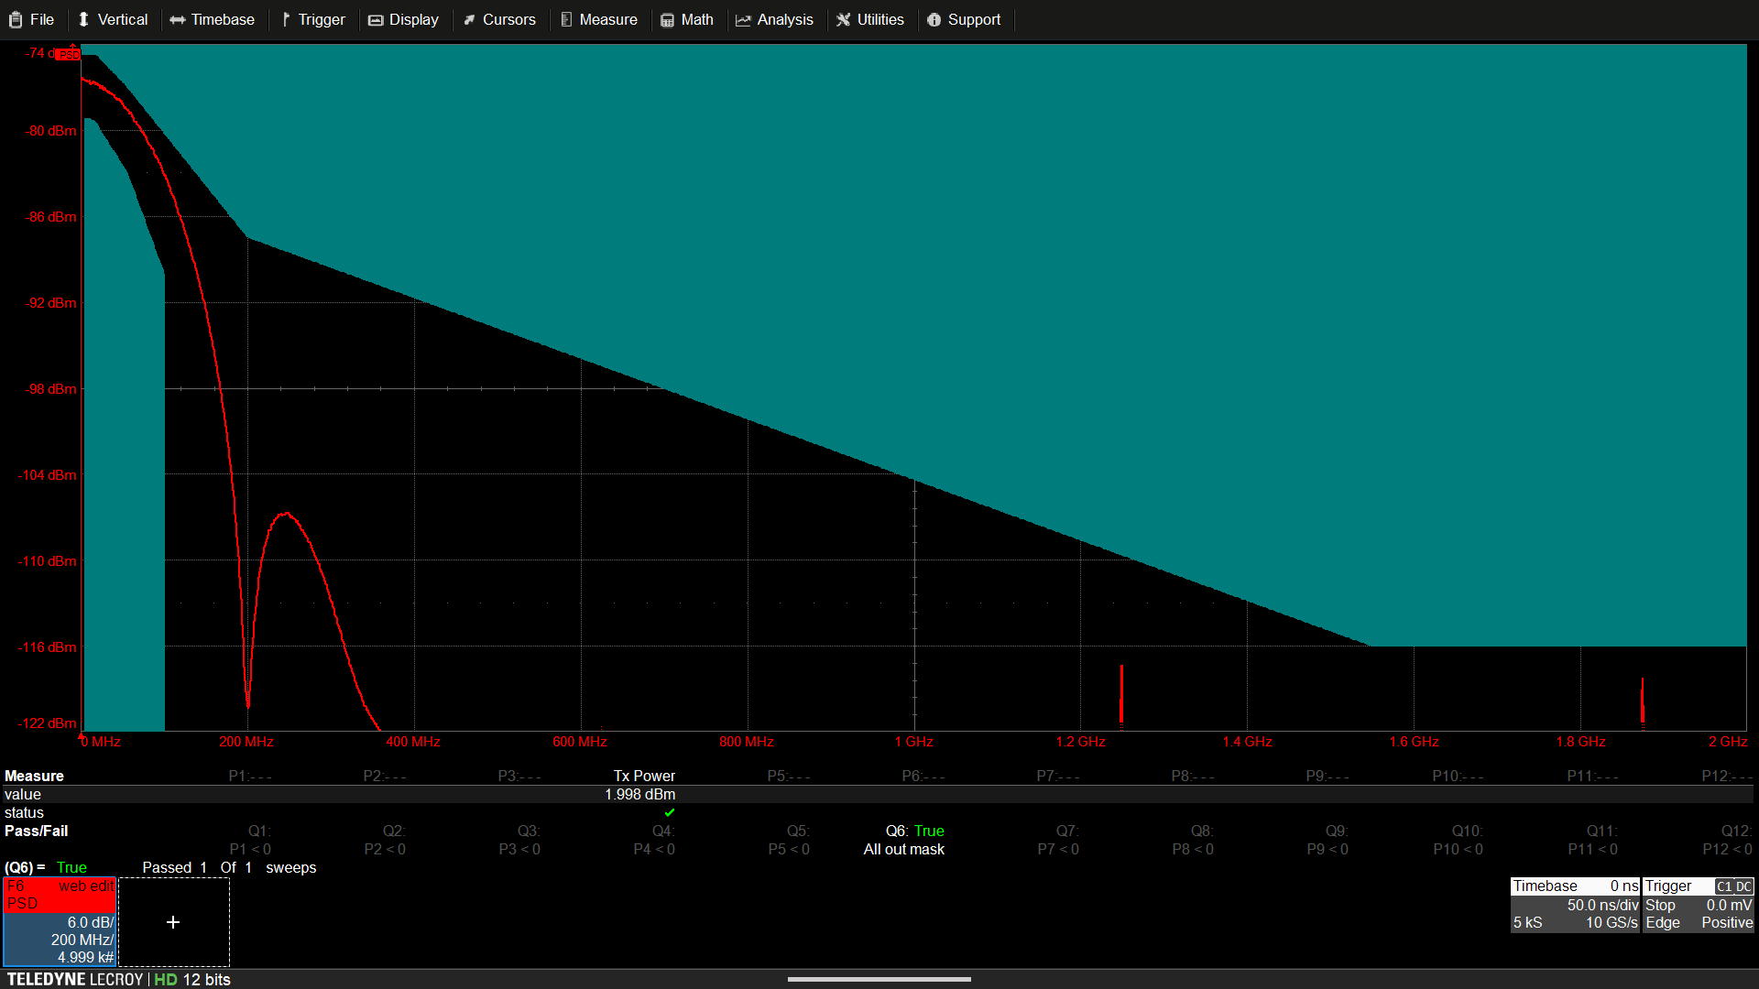This screenshot has height=989, width=1759.
Task: Open the Vertical menu
Action: pos(112,19)
